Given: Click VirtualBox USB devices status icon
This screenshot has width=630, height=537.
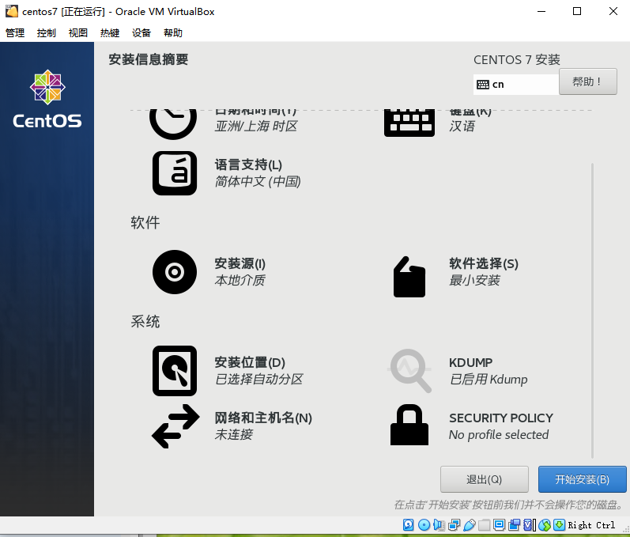Looking at the screenshot, I should coord(470,524).
